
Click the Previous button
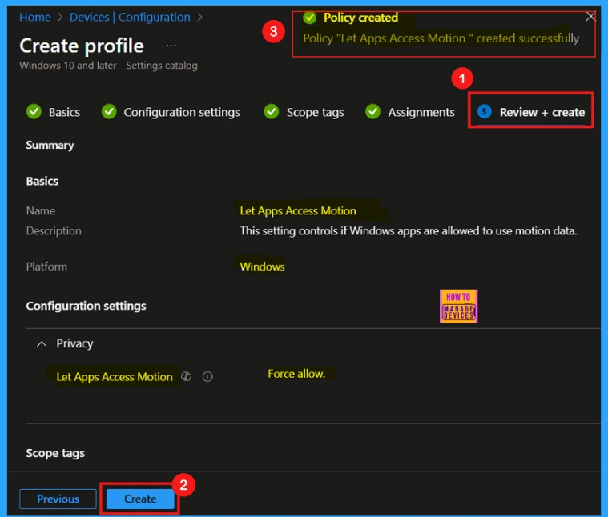click(58, 499)
